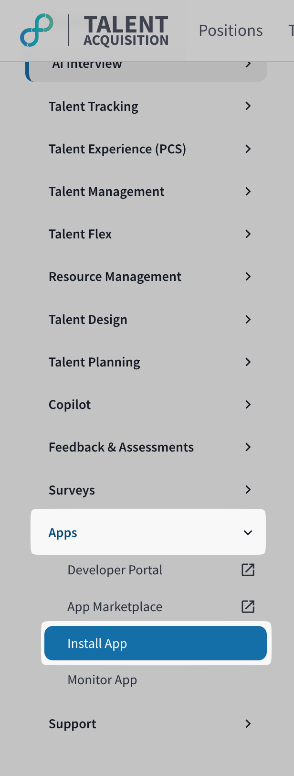
Task: Open Developer Portal external link icon
Action: coord(248,570)
